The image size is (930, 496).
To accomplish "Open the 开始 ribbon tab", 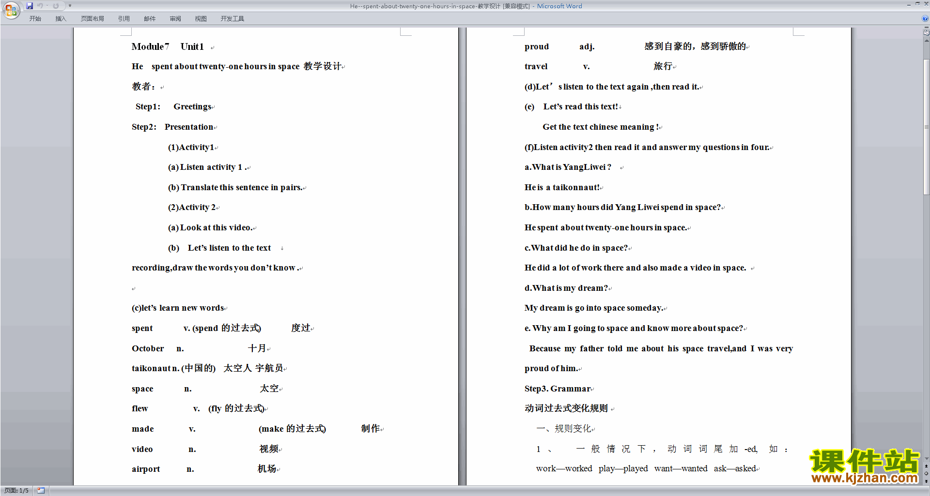I will coord(35,19).
